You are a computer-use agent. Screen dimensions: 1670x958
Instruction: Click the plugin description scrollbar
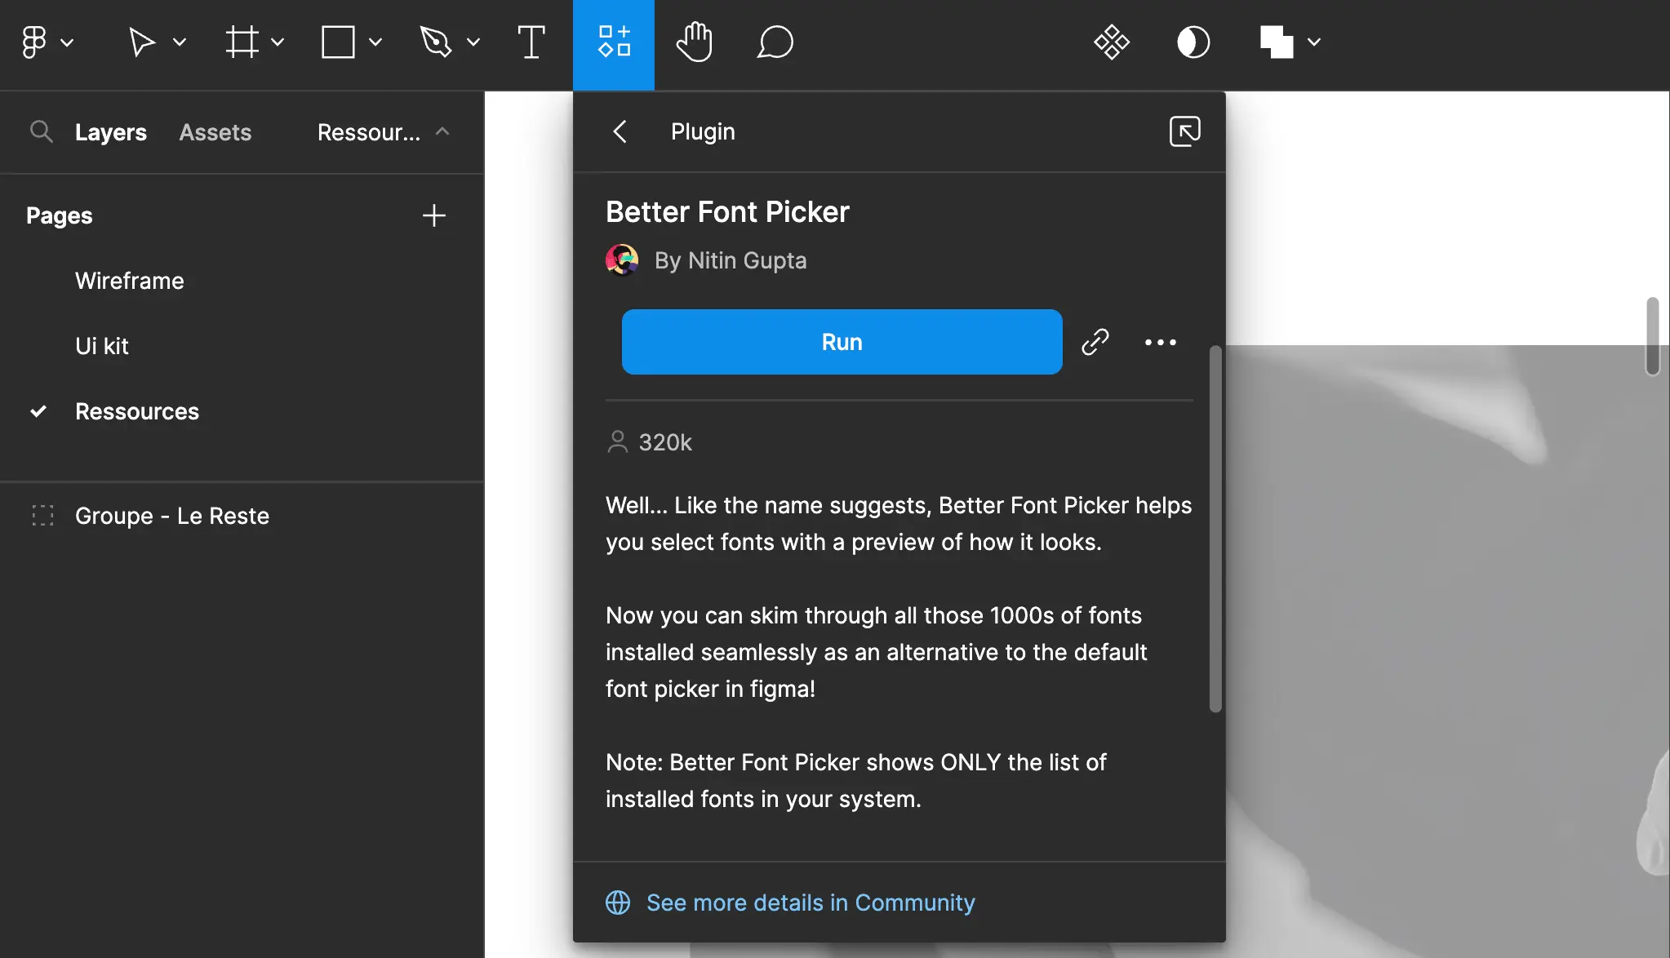1215,529
